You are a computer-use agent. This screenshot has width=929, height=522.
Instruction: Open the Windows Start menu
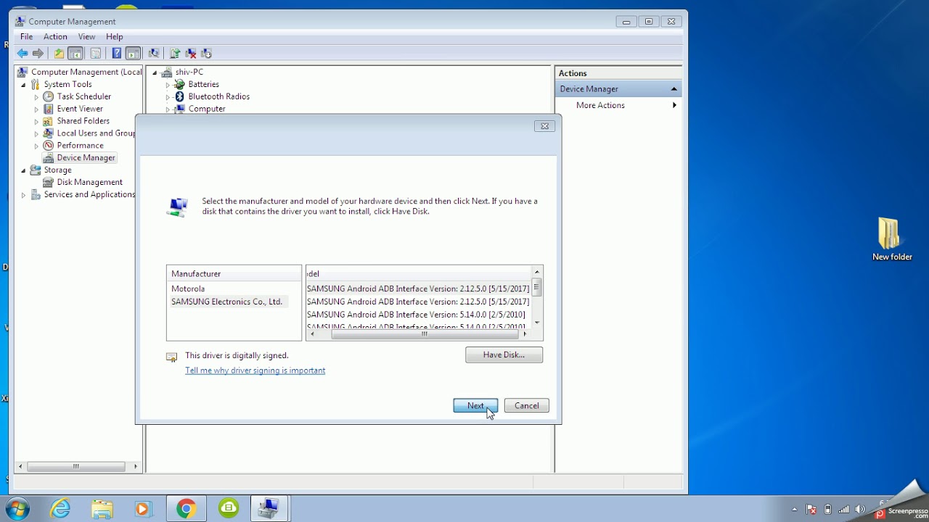pyautogui.click(x=17, y=509)
